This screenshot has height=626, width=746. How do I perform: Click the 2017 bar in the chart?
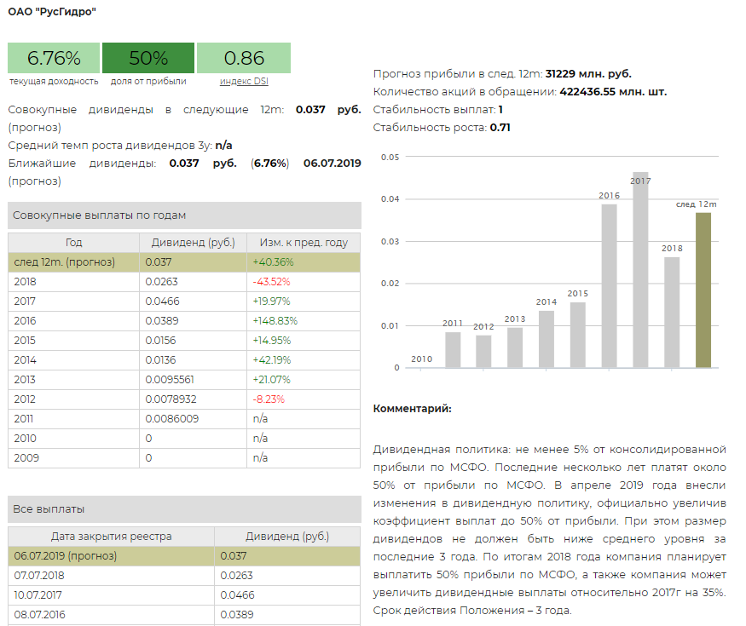[640, 273]
